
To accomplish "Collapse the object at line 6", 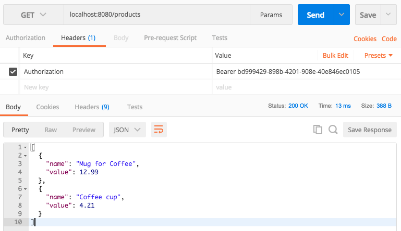I will [26, 189].
